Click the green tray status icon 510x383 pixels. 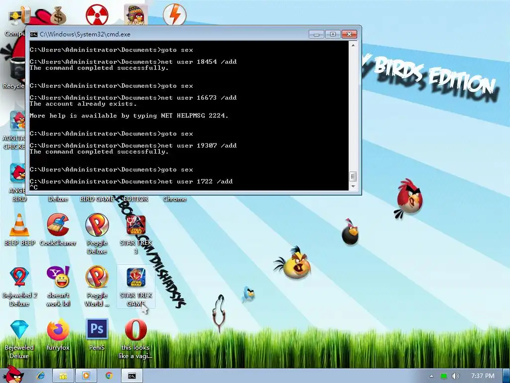(444, 376)
